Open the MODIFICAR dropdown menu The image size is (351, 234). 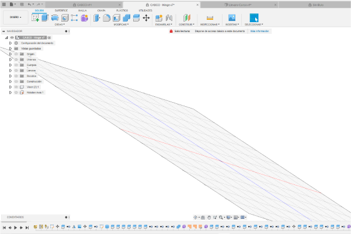click(121, 25)
